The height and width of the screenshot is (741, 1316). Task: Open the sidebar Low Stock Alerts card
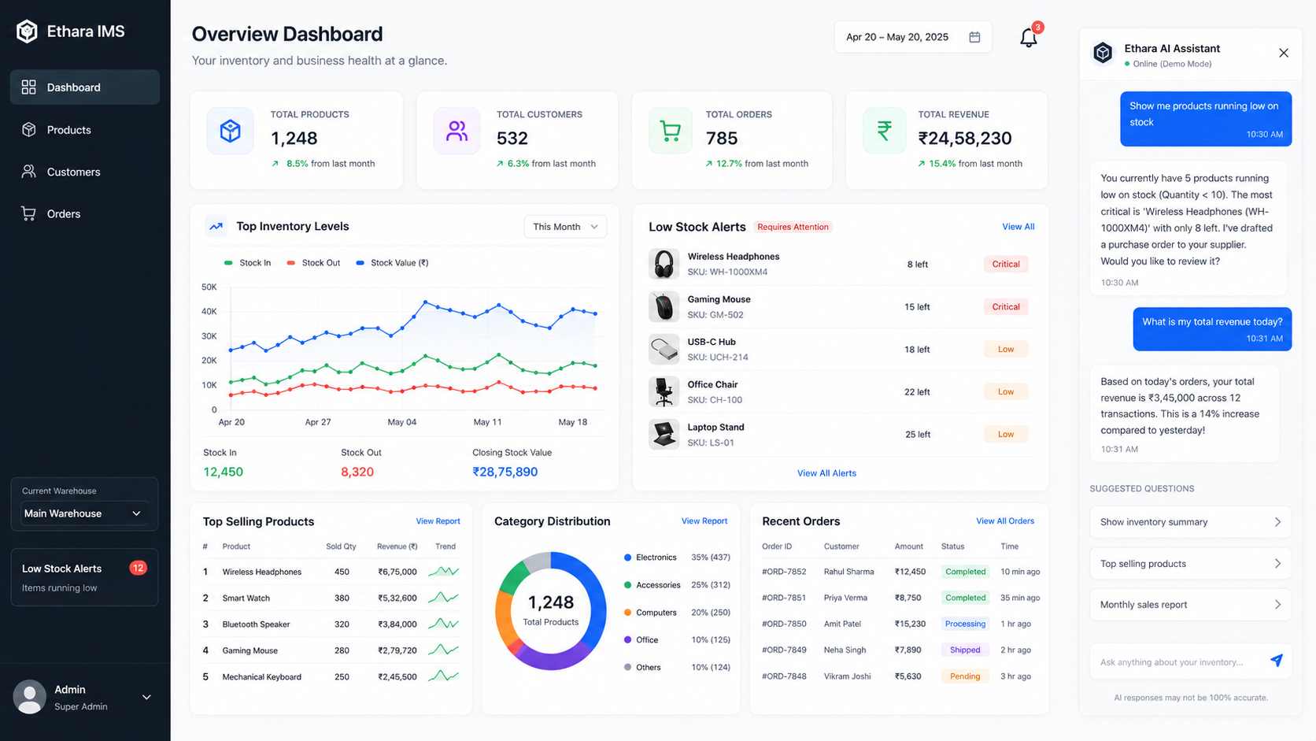pos(84,577)
